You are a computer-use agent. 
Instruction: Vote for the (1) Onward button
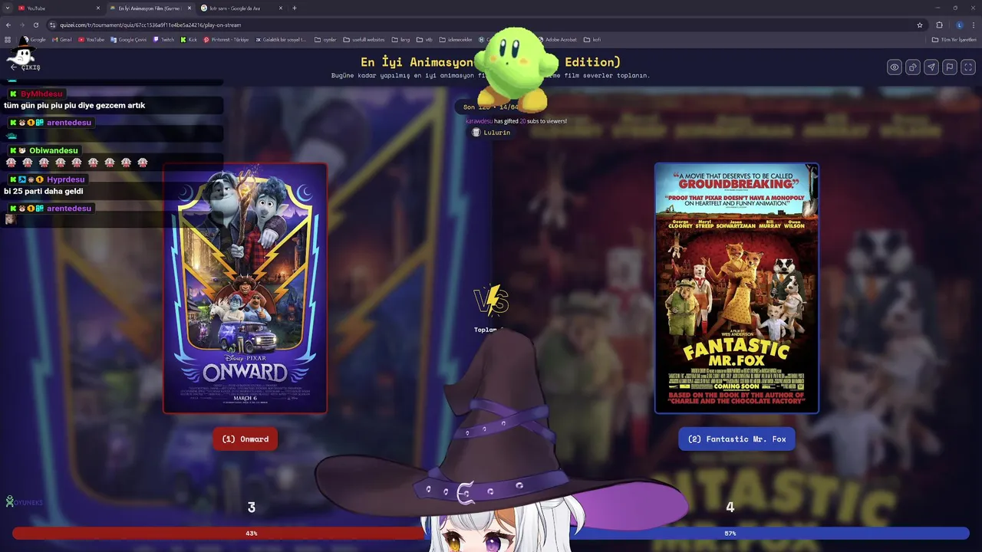click(245, 439)
